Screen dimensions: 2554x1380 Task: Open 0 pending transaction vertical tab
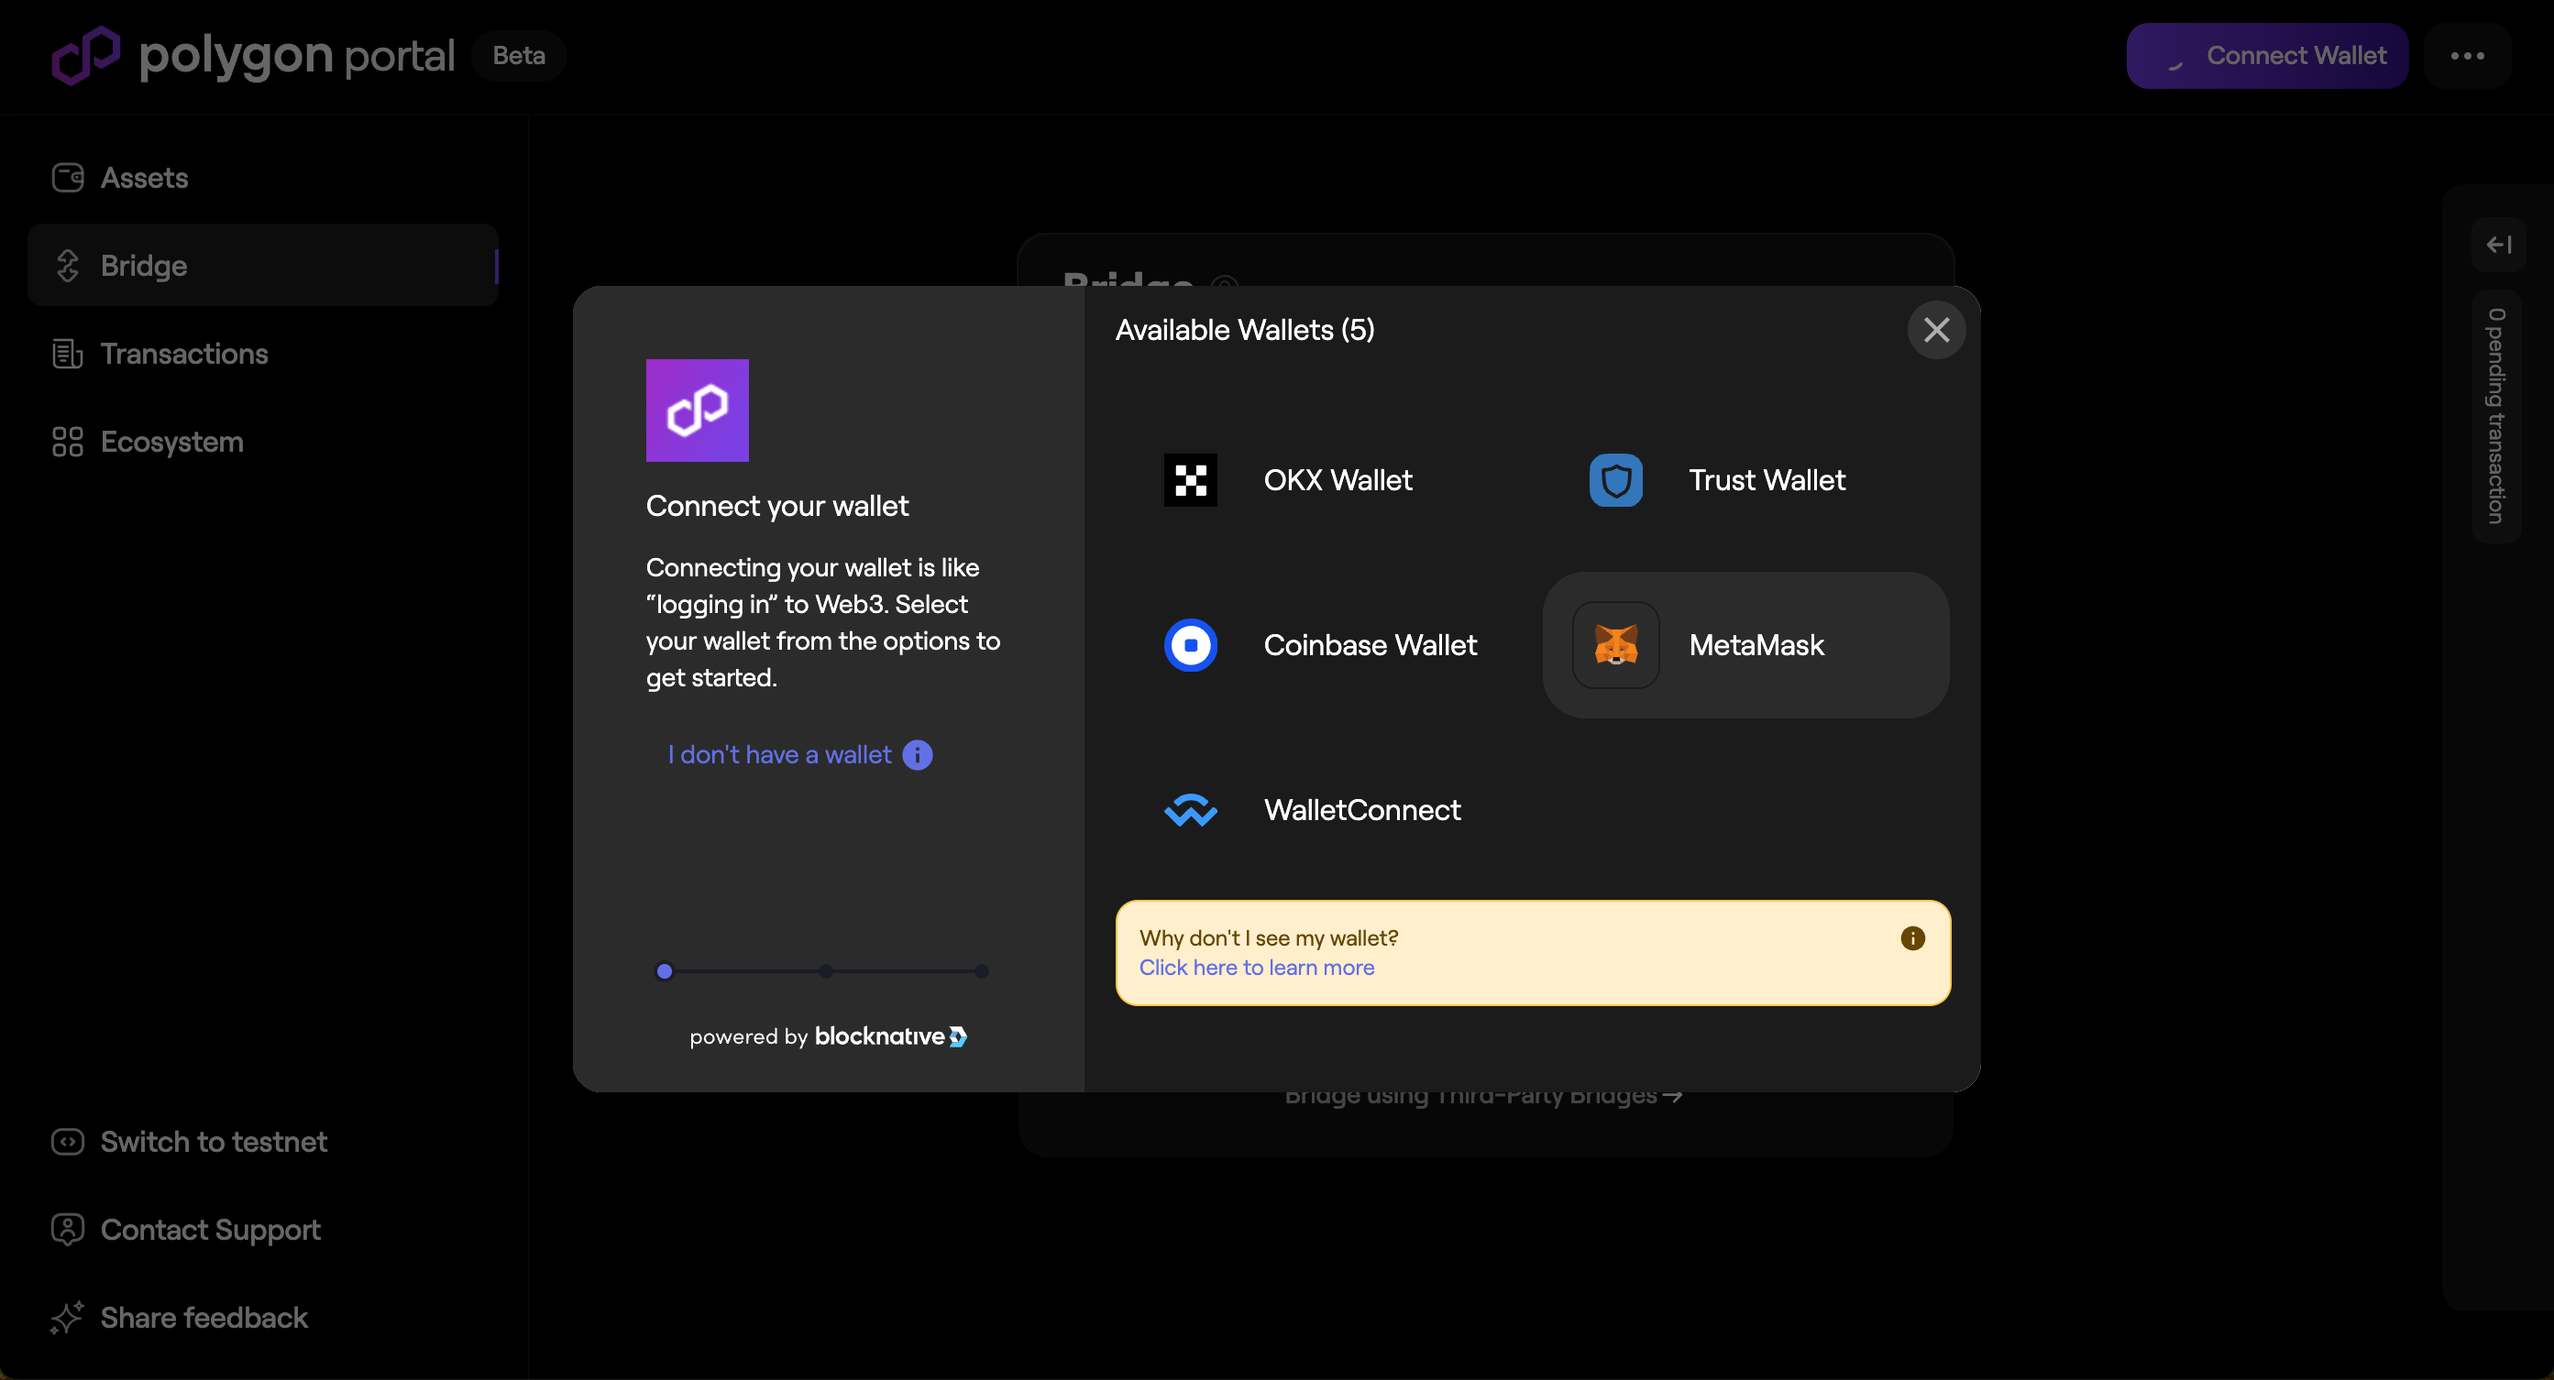[x=2495, y=416]
